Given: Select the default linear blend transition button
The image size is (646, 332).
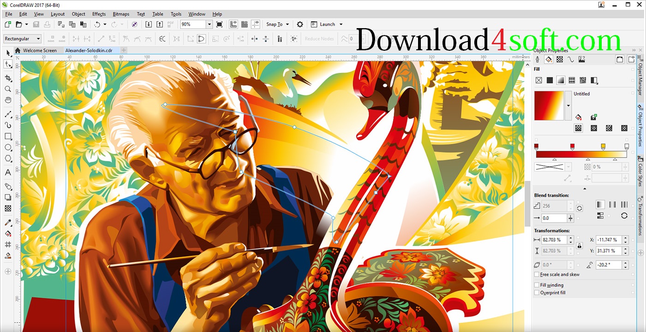Looking at the screenshot, I should coord(600,205).
